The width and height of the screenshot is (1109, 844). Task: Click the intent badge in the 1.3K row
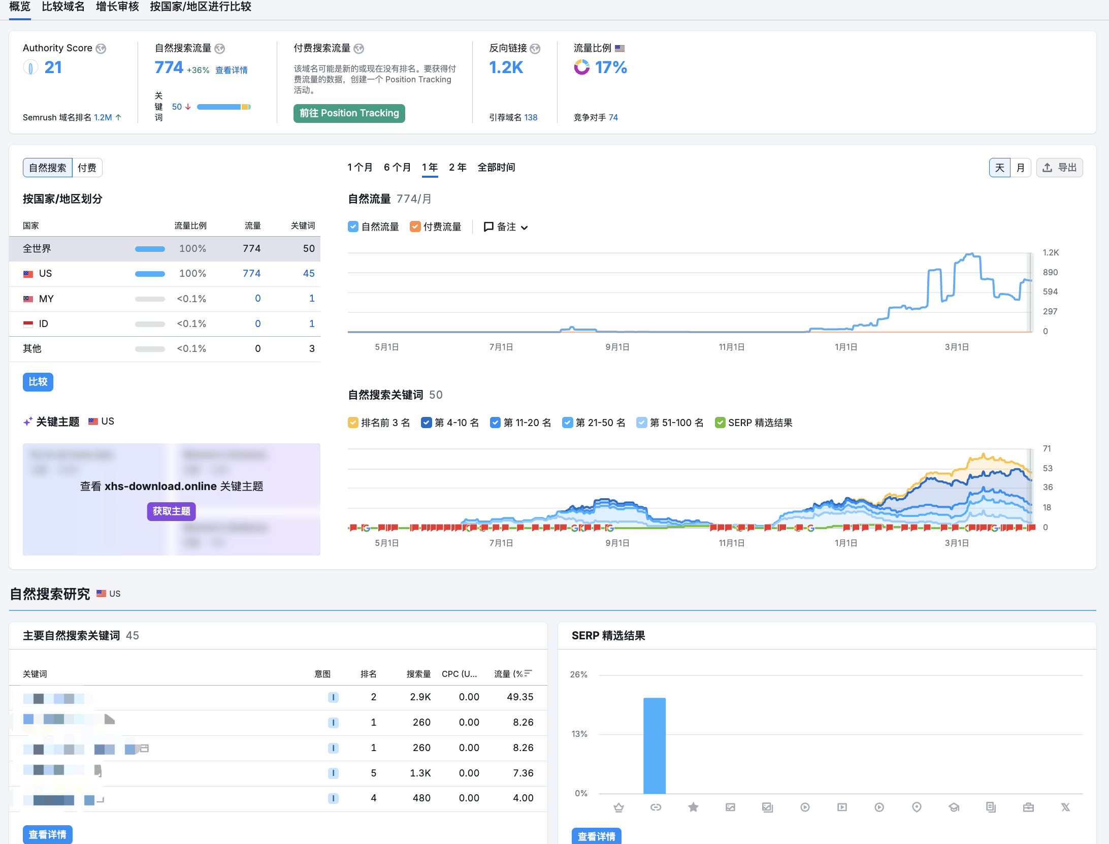click(333, 773)
